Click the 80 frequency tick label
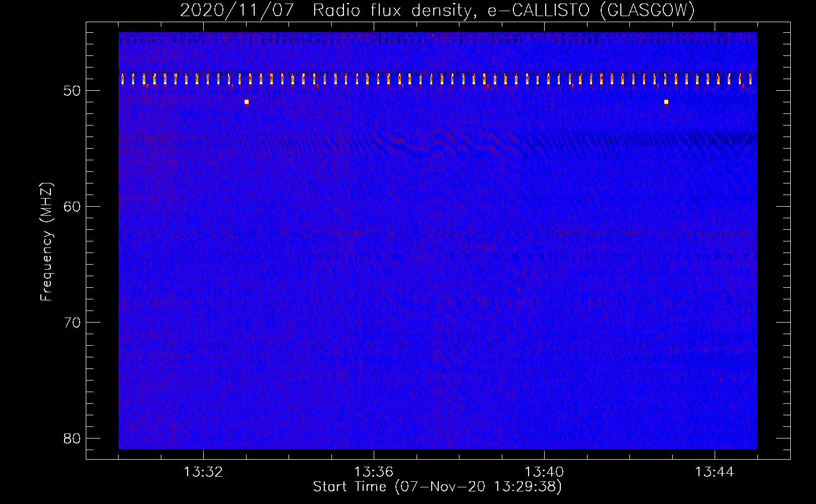816x504 pixels. coord(73,438)
